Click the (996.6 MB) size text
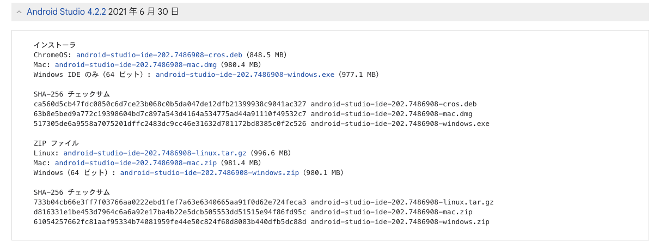 (271, 153)
